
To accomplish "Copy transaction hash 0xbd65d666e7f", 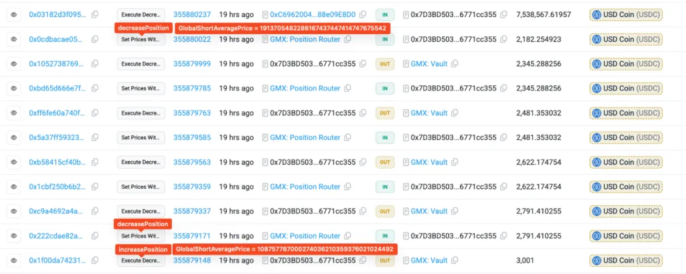I will coord(95,88).
